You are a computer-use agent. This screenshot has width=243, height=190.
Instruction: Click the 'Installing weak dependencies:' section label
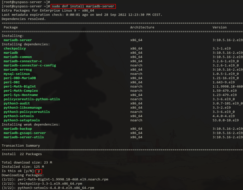pos(31,124)
